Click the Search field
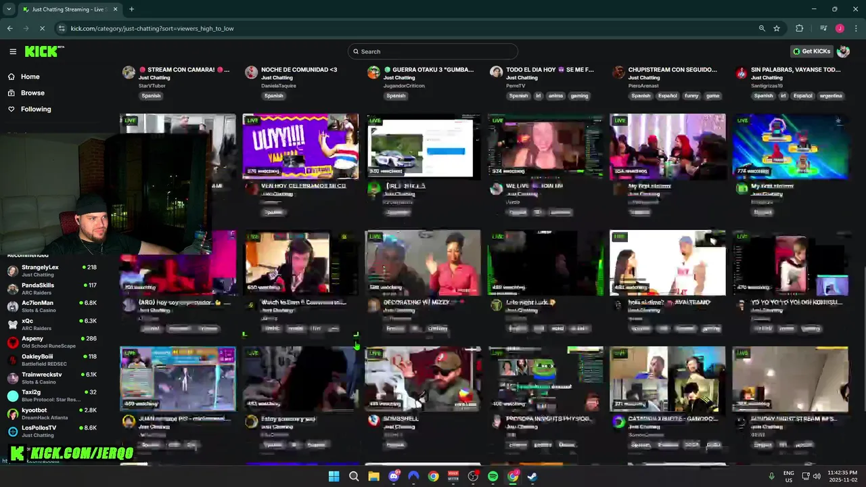The image size is (866, 487). pos(433,51)
